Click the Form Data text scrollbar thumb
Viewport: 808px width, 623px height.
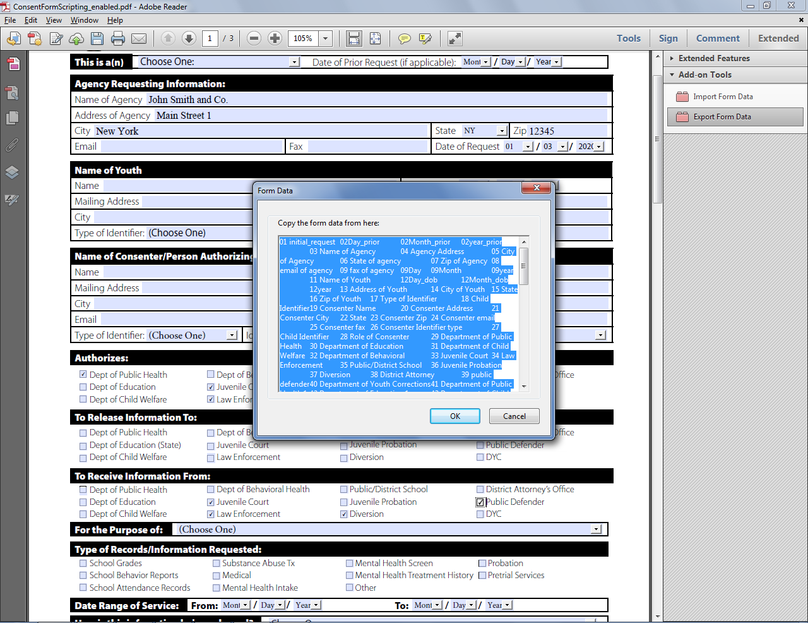pyautogui.click(x=523, y=266)
